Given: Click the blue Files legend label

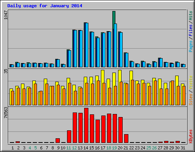Looking at the screenshot, I should [x=191, y=30].
